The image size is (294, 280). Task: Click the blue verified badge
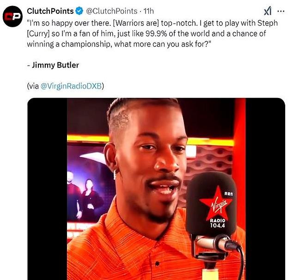[80, 11]
